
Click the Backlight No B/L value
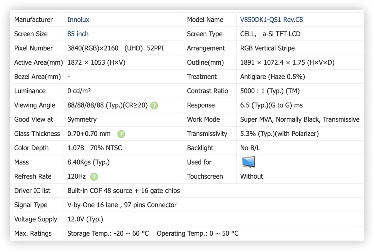250,148
